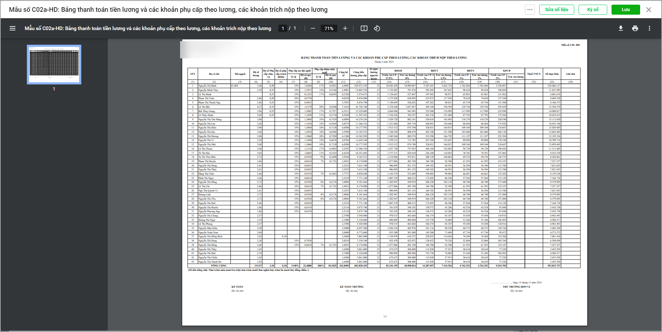The width and height of the screenshot is (662, 332).
Task: Click the name Nguyễn Thị Định in row 1
Action: click(x=207, y=86)
